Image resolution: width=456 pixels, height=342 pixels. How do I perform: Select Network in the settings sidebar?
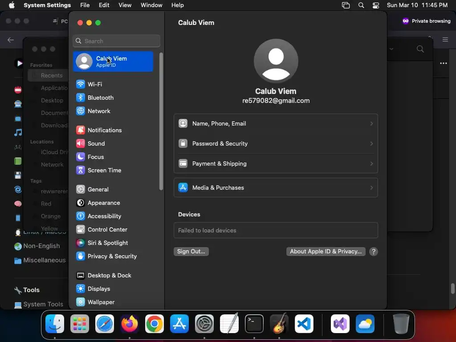[x=113, y=111]
